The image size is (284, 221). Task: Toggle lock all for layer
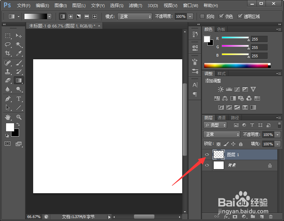(x=241, y=144)
